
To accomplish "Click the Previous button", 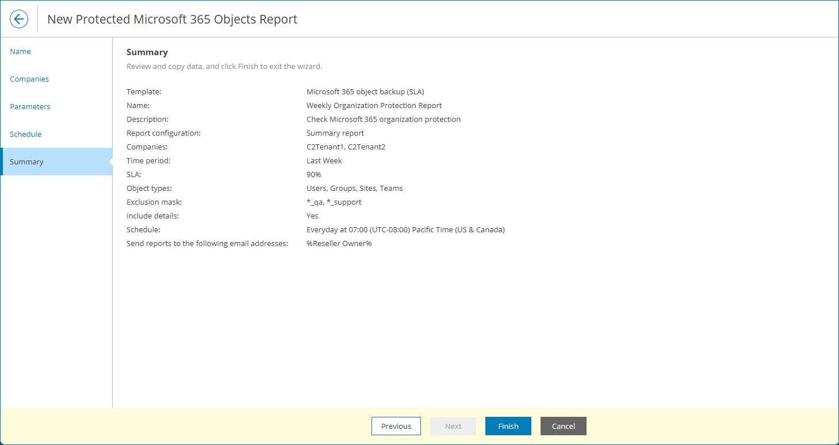I will pyautogui.click(x=396, y=426).
